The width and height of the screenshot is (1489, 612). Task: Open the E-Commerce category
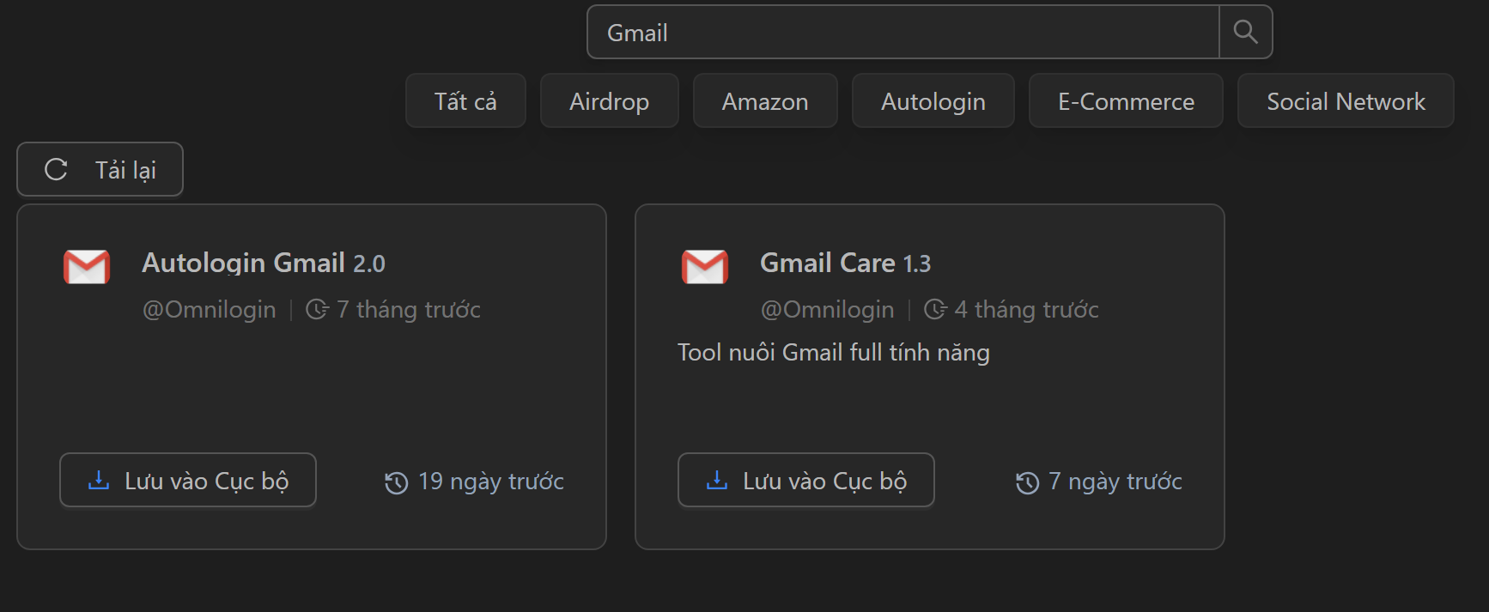pyautogui.click(x=1125, y=101)
